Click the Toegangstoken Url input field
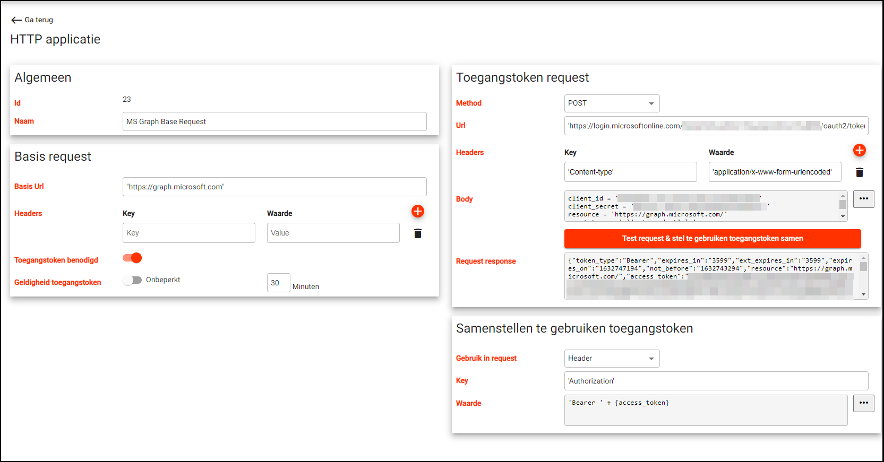The width and height of the screenshot is (884, 462). 716,126
